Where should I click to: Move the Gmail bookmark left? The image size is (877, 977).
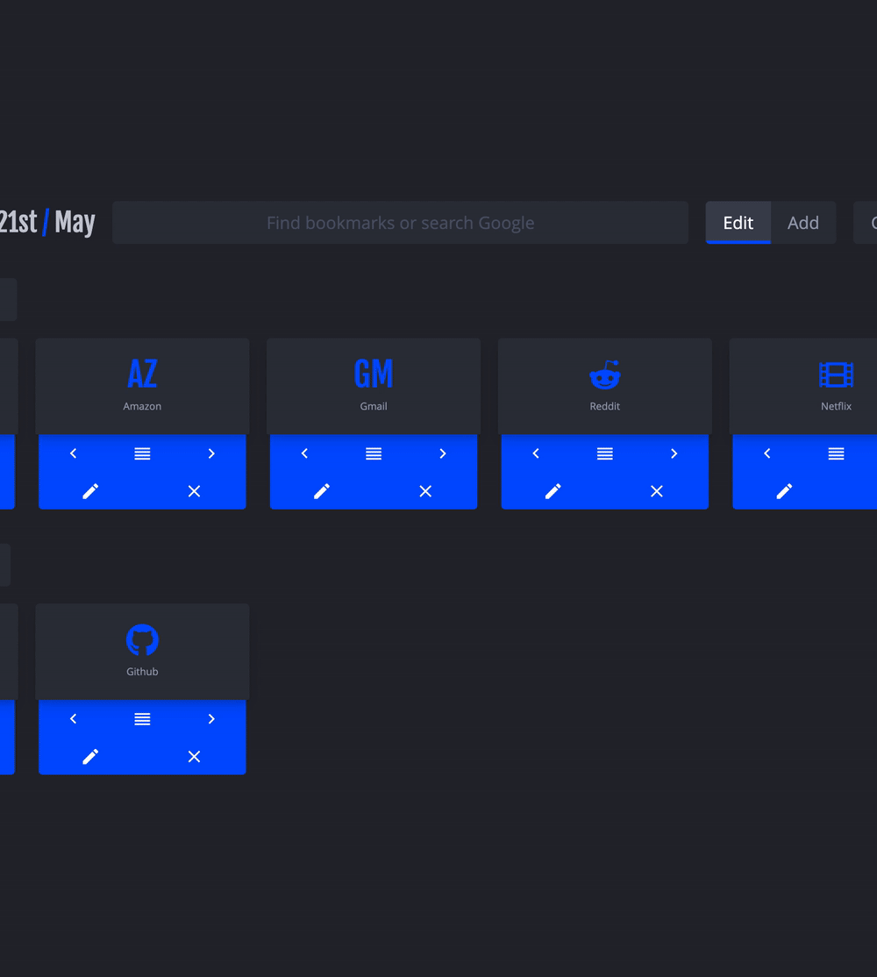[x=304, y=453]
